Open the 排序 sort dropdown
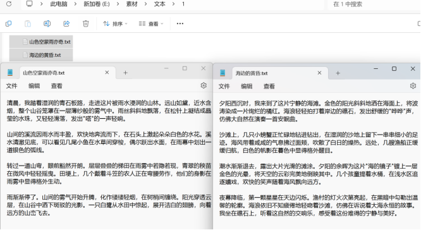The height and width of the screenshot is (230, 421). click(115, 24)
